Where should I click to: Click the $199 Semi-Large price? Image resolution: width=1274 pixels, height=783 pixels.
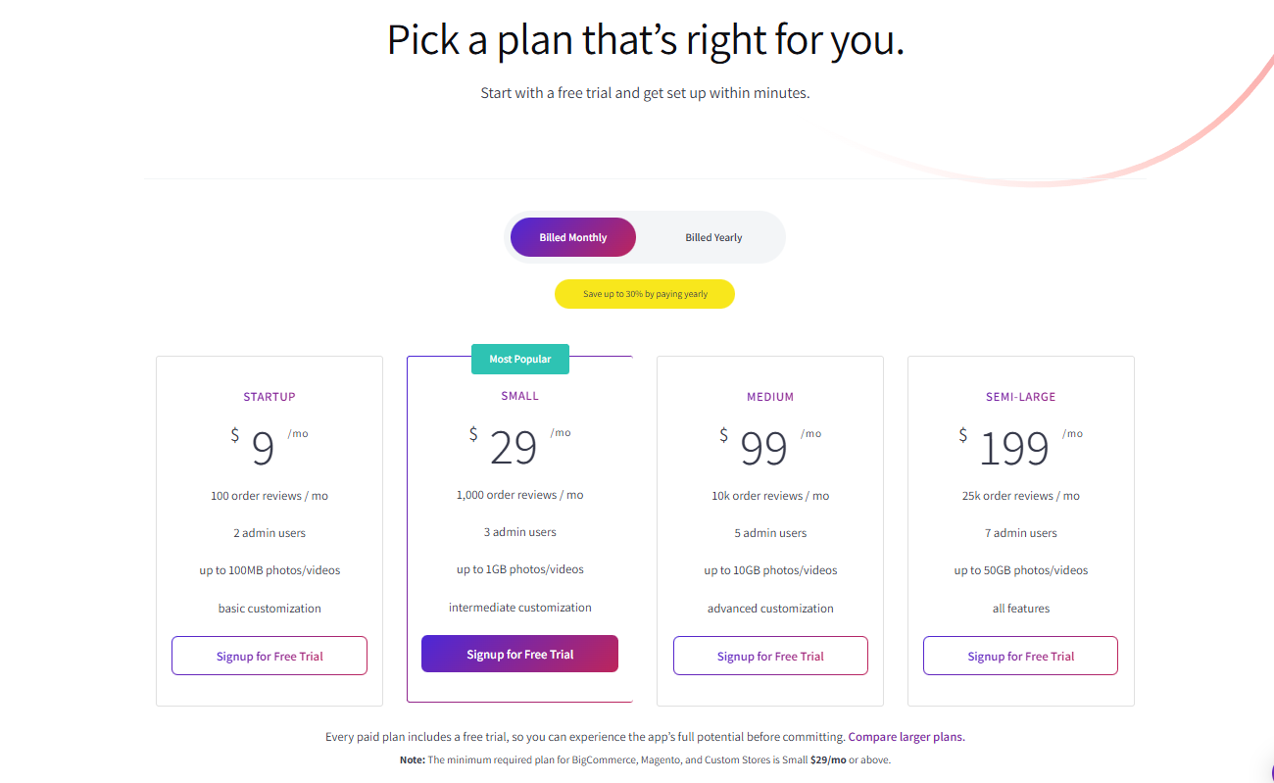[1014, 448]
